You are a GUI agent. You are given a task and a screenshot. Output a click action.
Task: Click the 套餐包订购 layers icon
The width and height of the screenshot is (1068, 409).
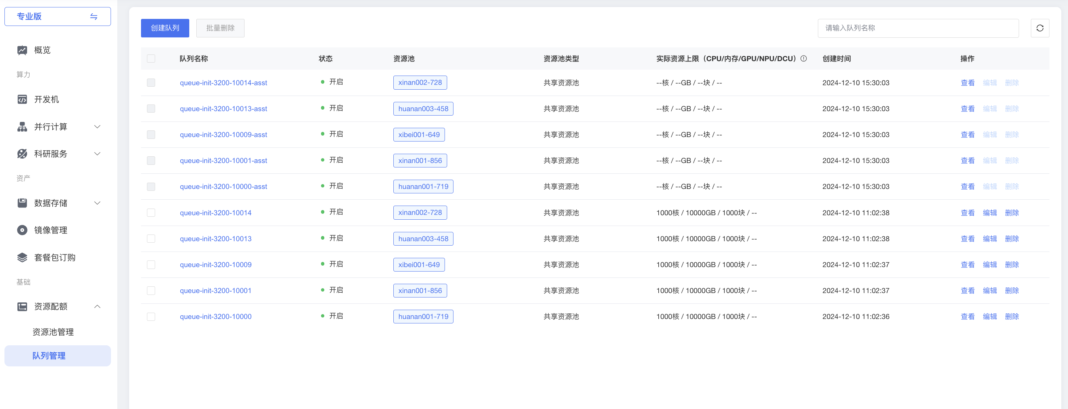pyautogui.click(x=22, y=257)
